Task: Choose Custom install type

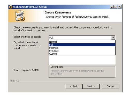Action: tap(82, 54)
